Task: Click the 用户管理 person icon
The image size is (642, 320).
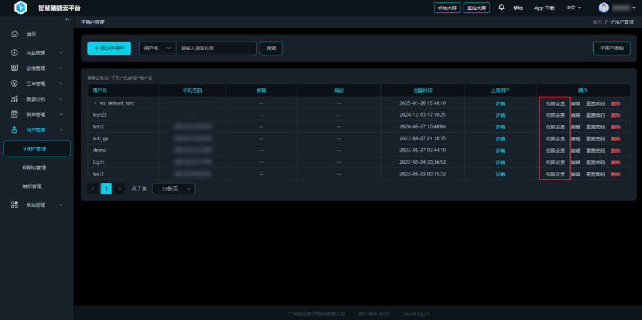Action: click(x=15, y=130)
